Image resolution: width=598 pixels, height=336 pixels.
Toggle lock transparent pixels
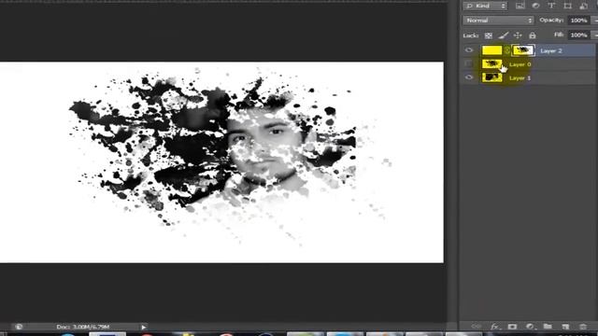pyautogui.click(x=488, y=35)
